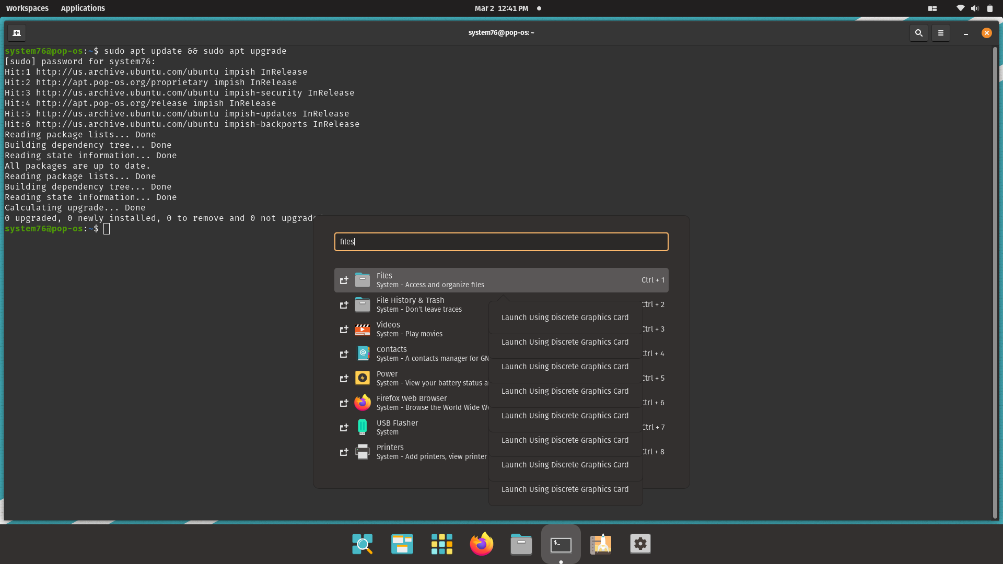Open the applications grid dock icon

click(x=441, y=544)
